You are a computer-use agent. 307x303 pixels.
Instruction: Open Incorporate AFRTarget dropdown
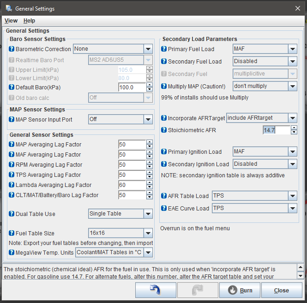pos(293,118)
